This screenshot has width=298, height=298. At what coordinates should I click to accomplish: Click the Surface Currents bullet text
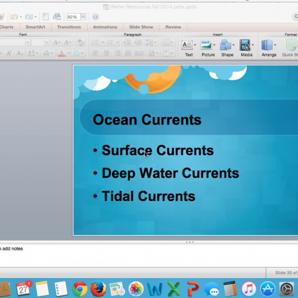(157, 150)
